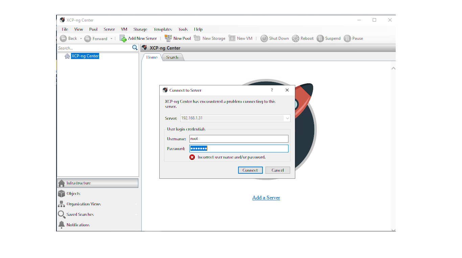Screen dimensions: 462x258
Task: Open the Forward history dropdown arrow
Action: click(111, 39)
